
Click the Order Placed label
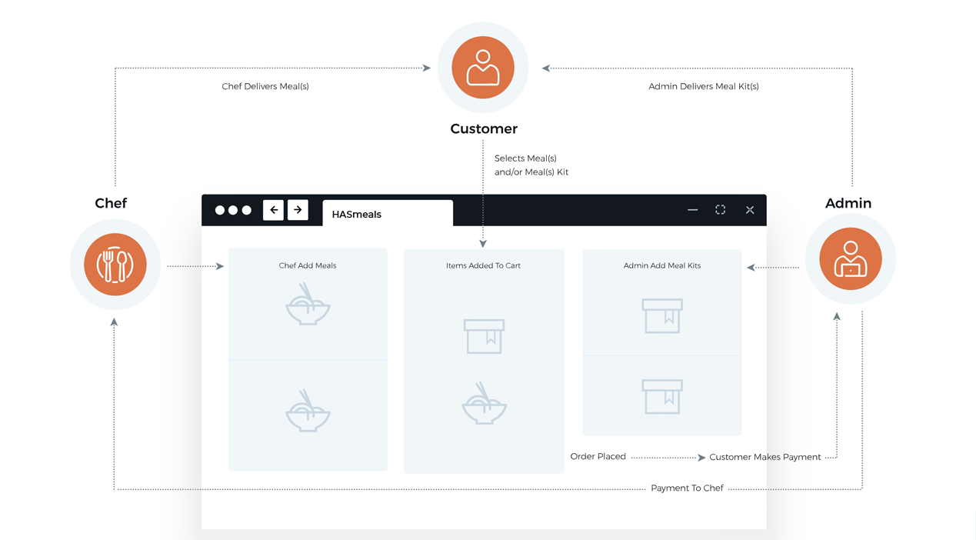pos(598,456)
